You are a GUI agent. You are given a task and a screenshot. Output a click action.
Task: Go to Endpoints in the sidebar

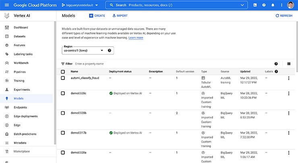click(x=21, y=107)
